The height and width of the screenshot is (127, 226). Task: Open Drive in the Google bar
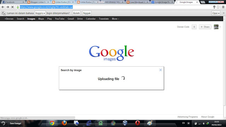tap(80, 19)
